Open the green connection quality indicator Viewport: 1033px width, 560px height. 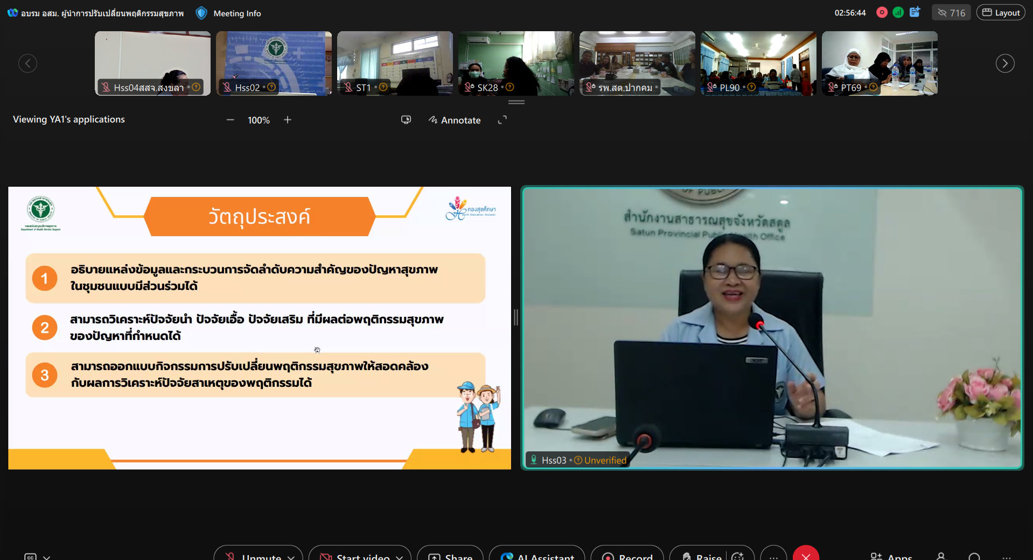click(898, 12)
